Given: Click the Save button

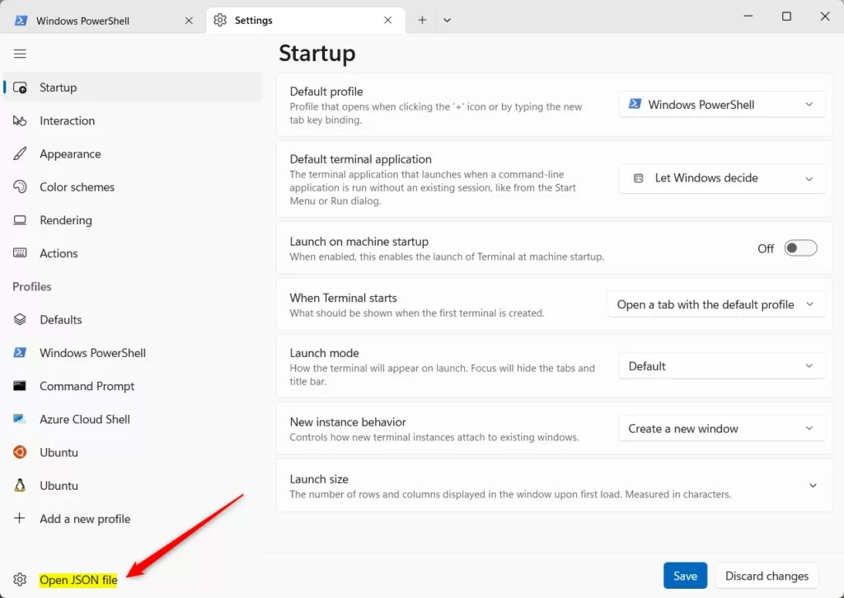Looking at the screenshot, I should (x=685, y=576).
